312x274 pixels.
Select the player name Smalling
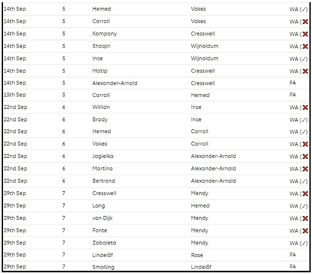pyautogui.click(x=103, y=267)
